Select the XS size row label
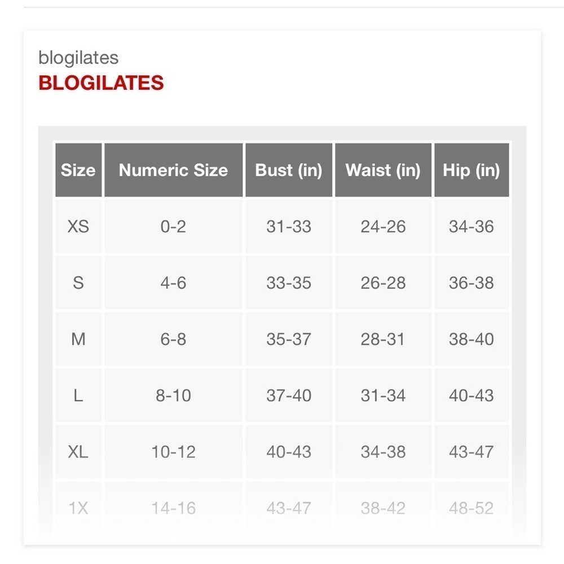 [x=78, y=227]
